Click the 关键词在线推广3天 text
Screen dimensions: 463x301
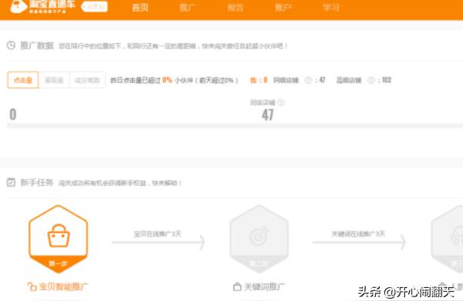point(358,234)
